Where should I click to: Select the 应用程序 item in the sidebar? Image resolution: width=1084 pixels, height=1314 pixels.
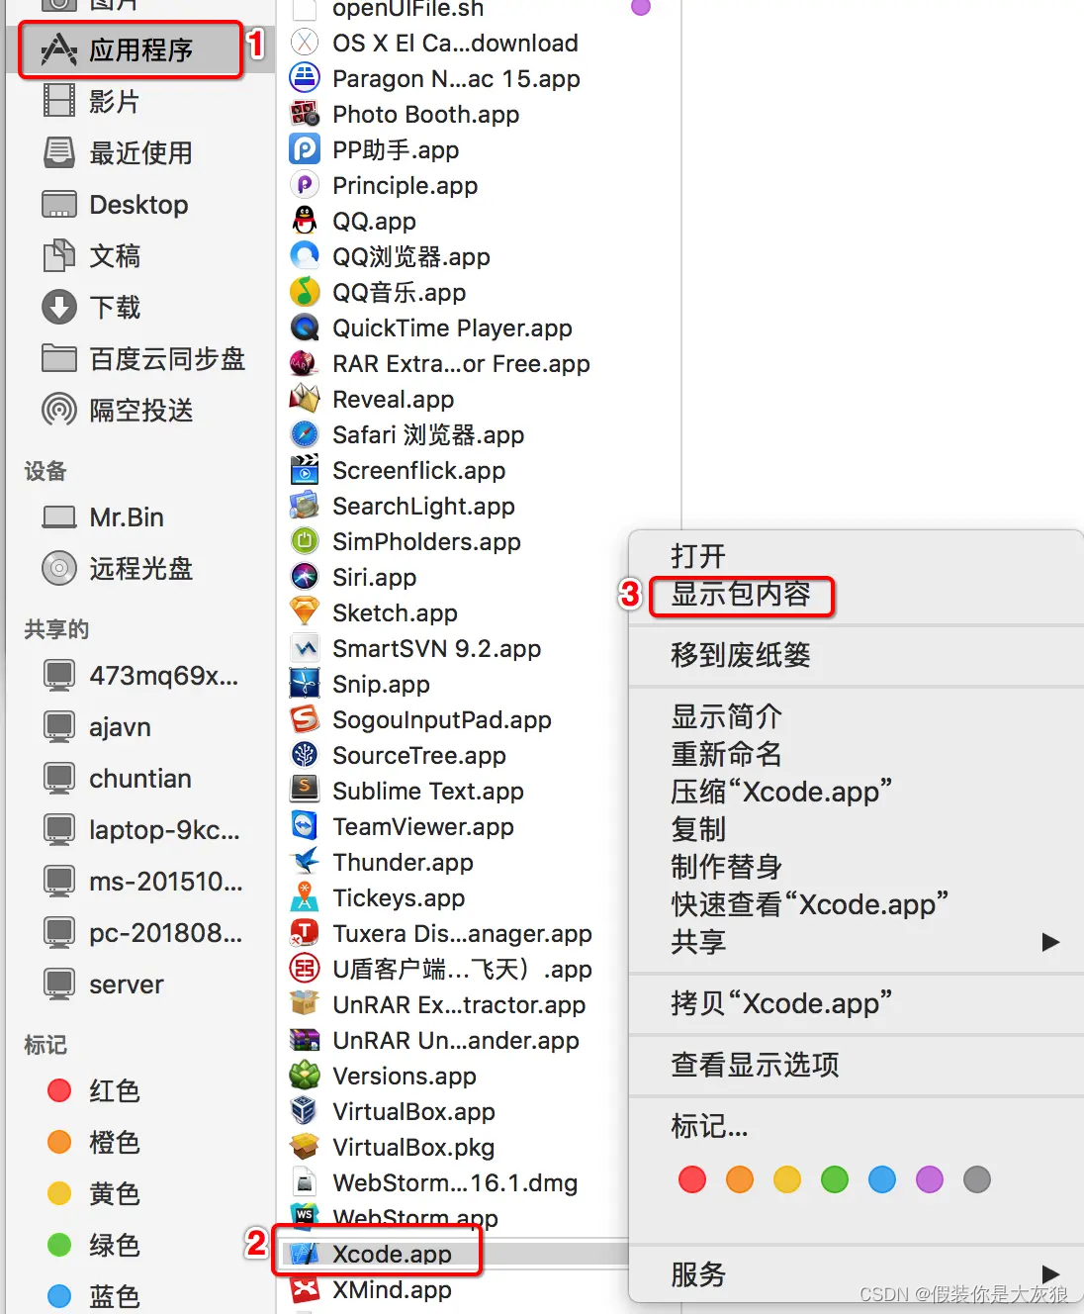[x=134, y=49]
